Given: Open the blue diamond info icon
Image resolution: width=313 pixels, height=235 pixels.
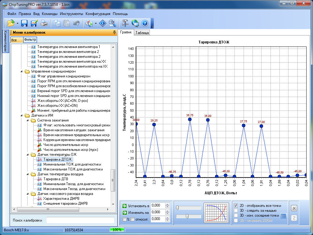Looking at the screenshot, I should 103,23.
